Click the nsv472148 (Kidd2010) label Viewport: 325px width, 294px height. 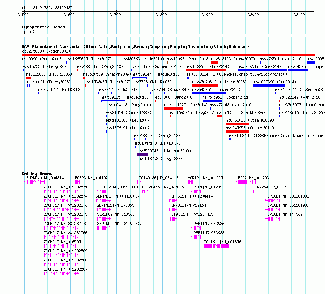point(232,105)
